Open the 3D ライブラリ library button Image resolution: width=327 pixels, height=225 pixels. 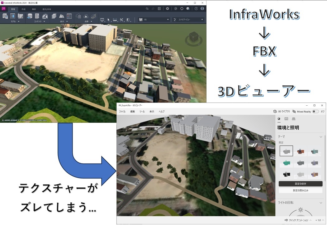pos(282,112)
